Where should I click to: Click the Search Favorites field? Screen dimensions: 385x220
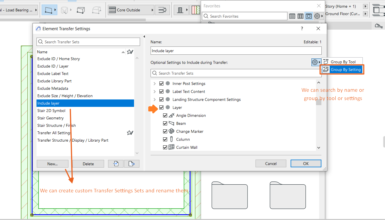[x=245, y=16]
